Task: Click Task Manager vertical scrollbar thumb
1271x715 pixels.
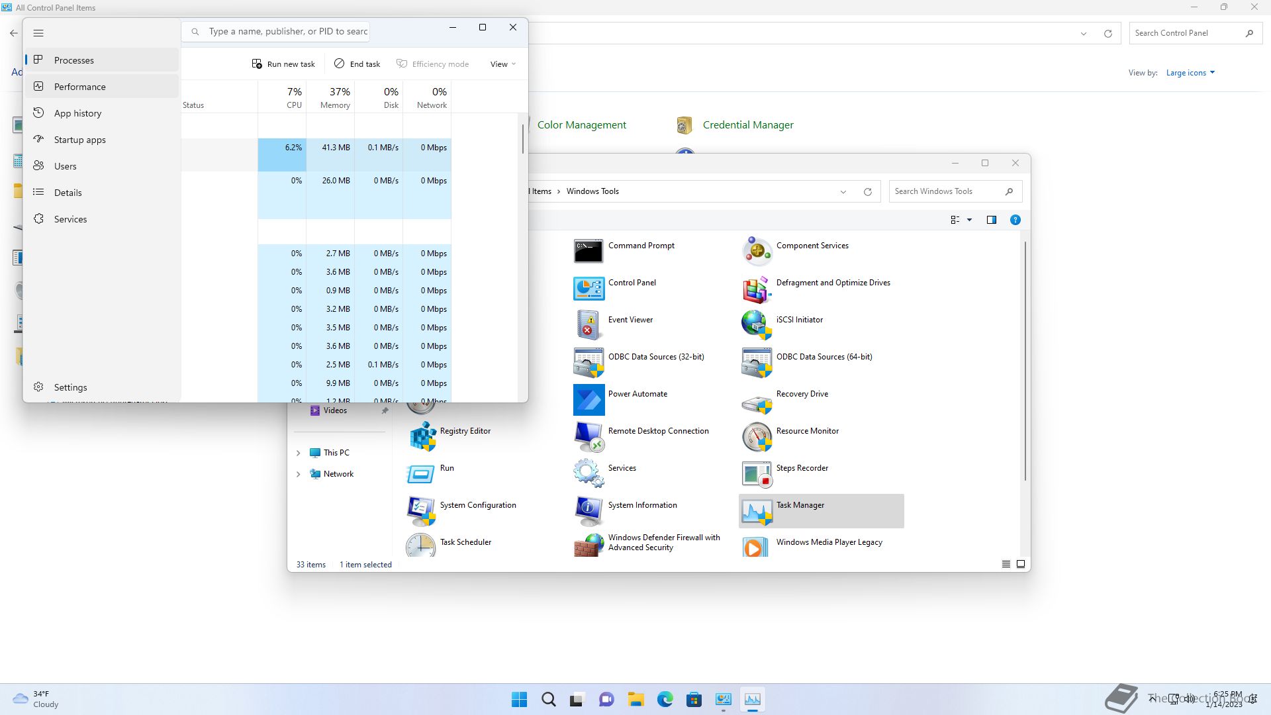Action: [x=523, y=138]
